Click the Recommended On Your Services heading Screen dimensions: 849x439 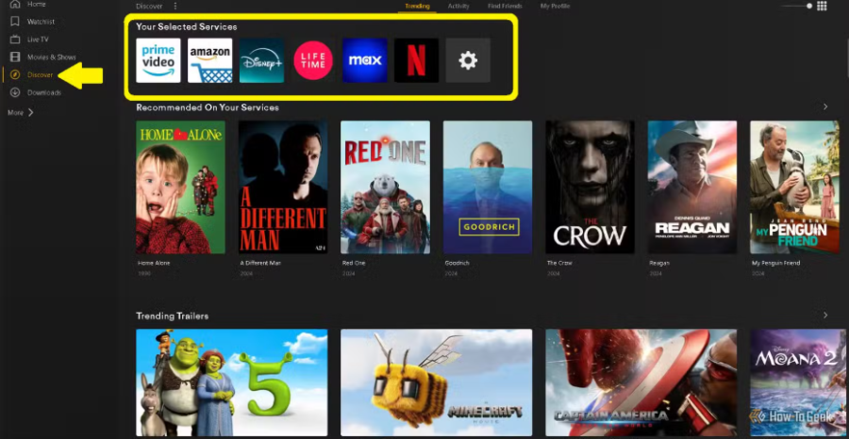(x=208, y=107)
